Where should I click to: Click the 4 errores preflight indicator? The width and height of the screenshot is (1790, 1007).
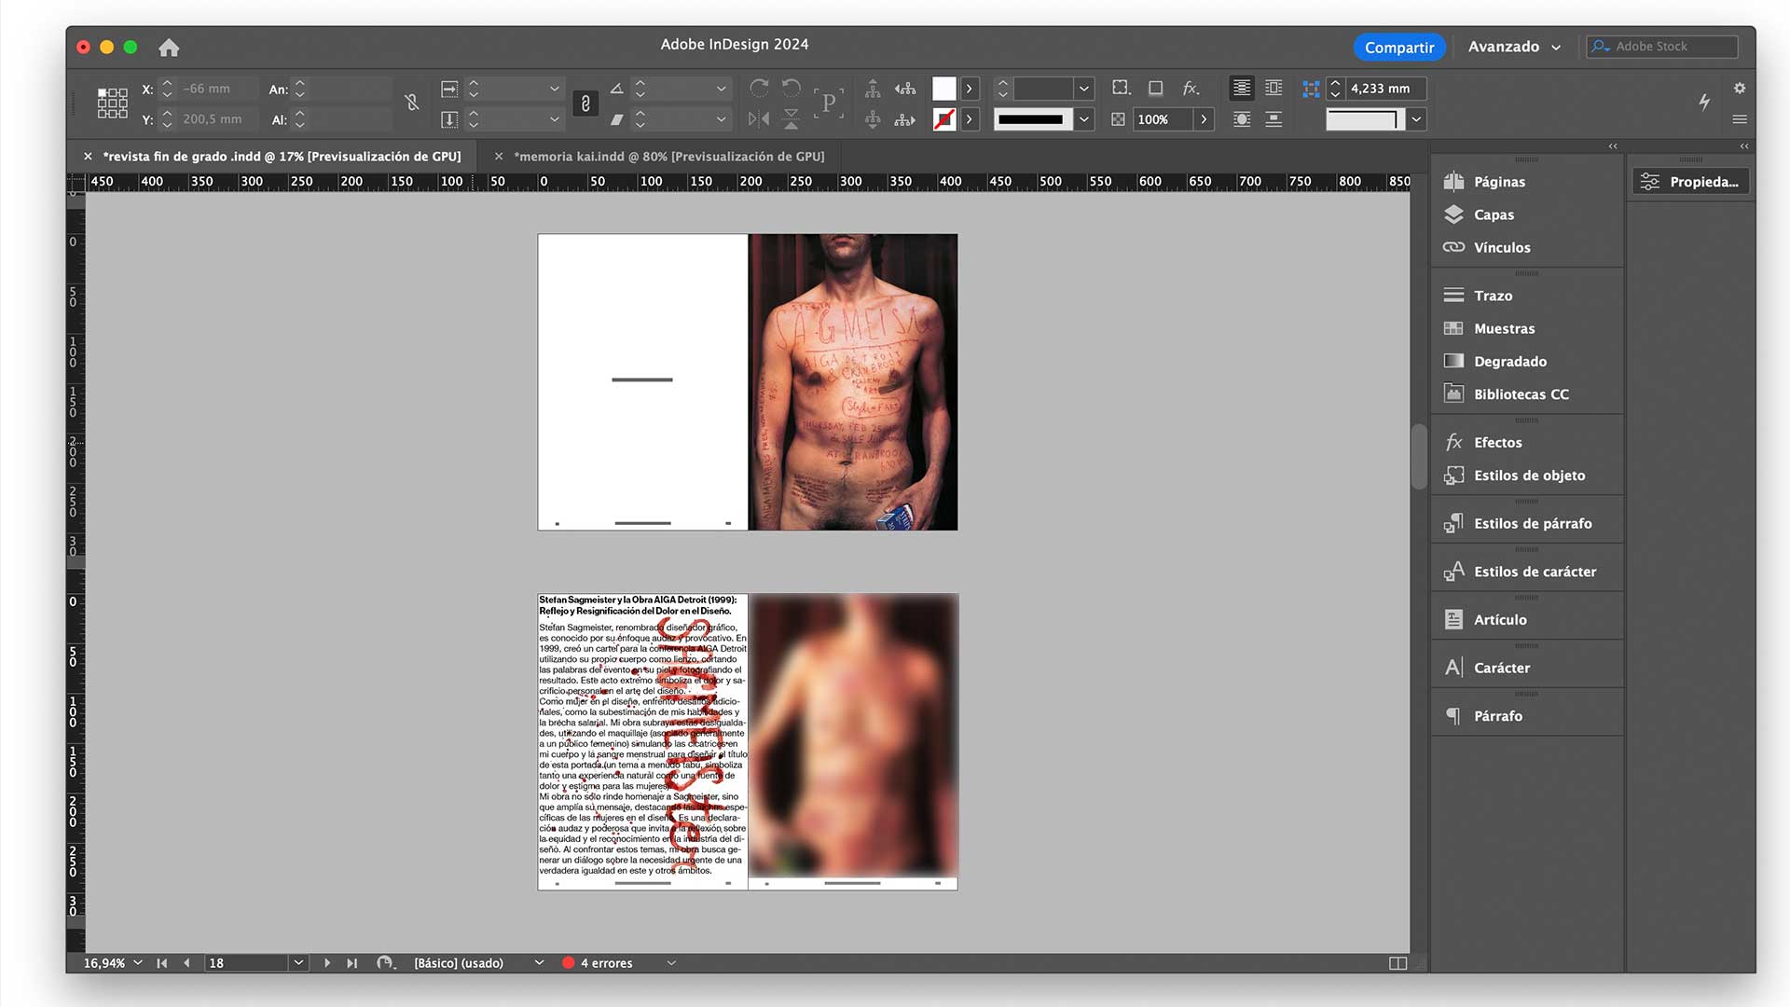click(x=605, y=963)
